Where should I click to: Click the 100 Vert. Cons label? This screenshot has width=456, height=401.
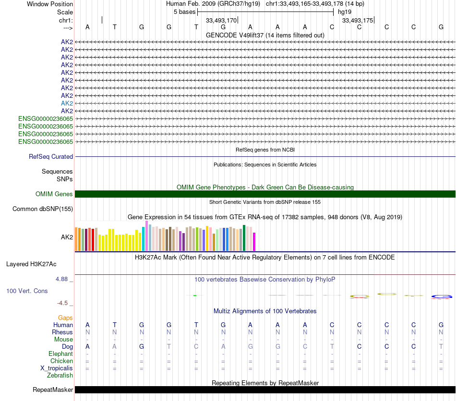pos(27,291)
